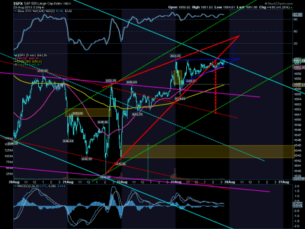Select the $SPX (5 min) price legend

pyautogui.click(x=31, y=55)
